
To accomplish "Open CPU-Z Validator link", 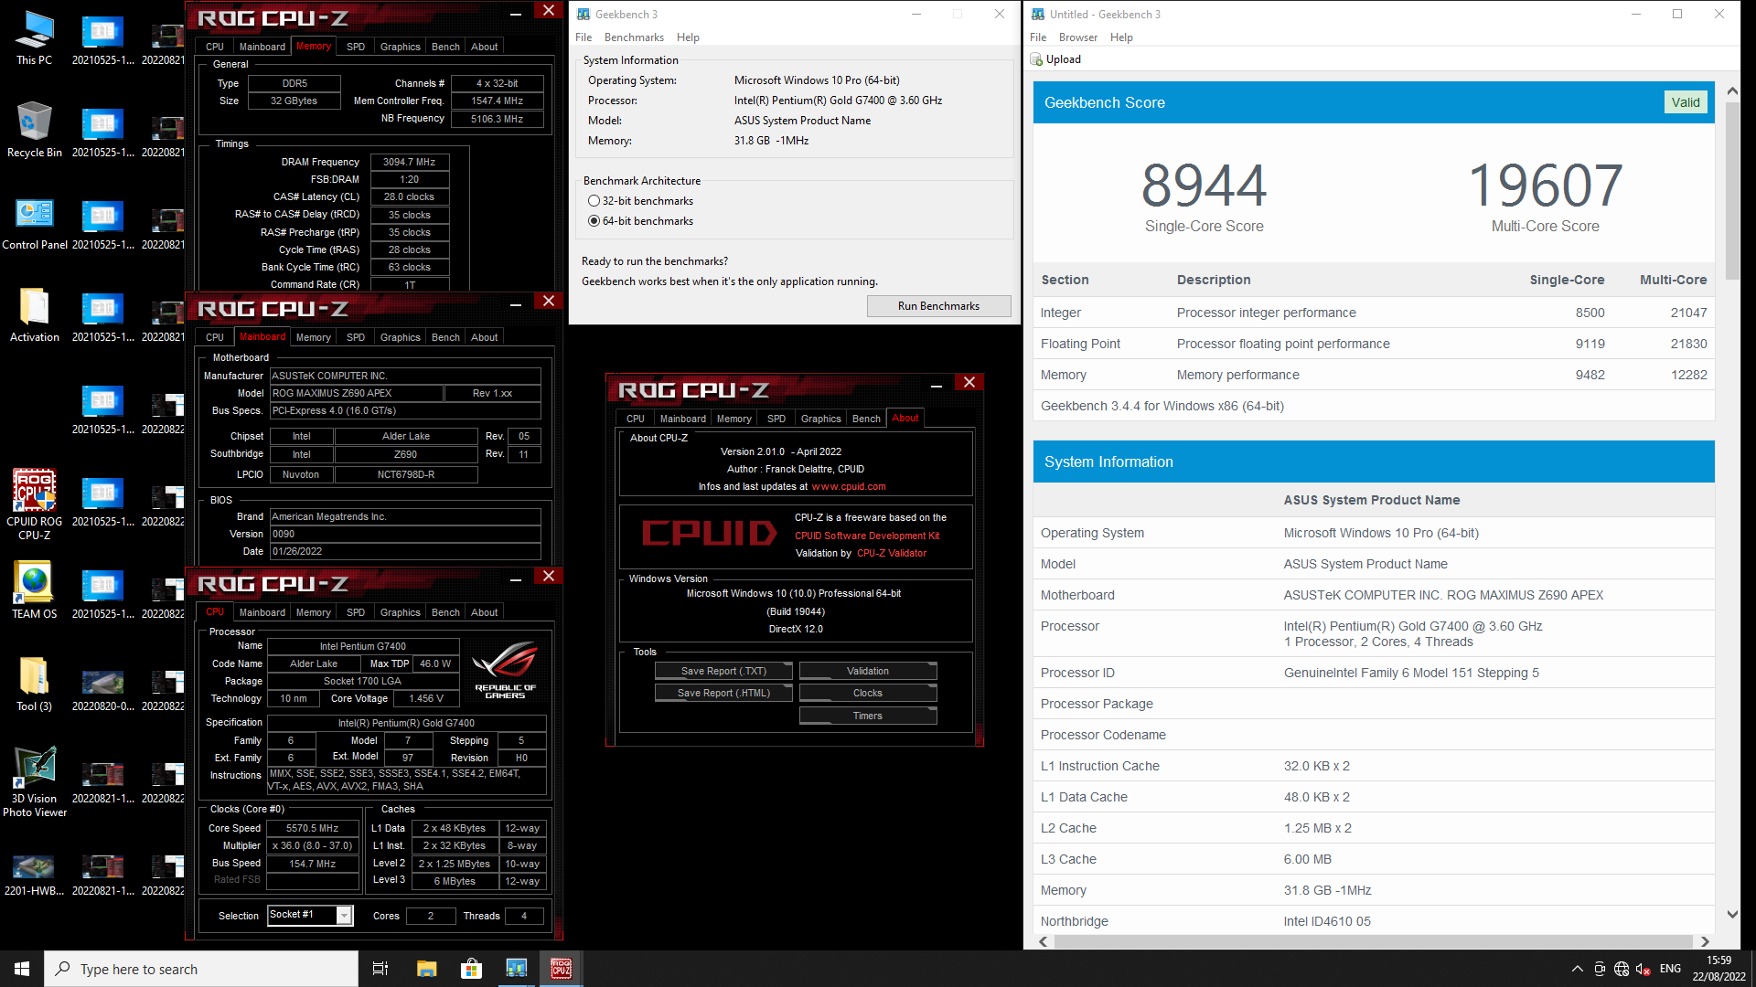I will click(892, 553).
